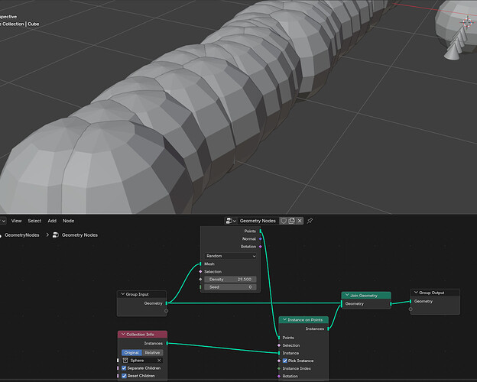The height and width of the screenshot is (382, 477).
Task: Click the empty socket on Group Input
Action: [x=167, y=311]
